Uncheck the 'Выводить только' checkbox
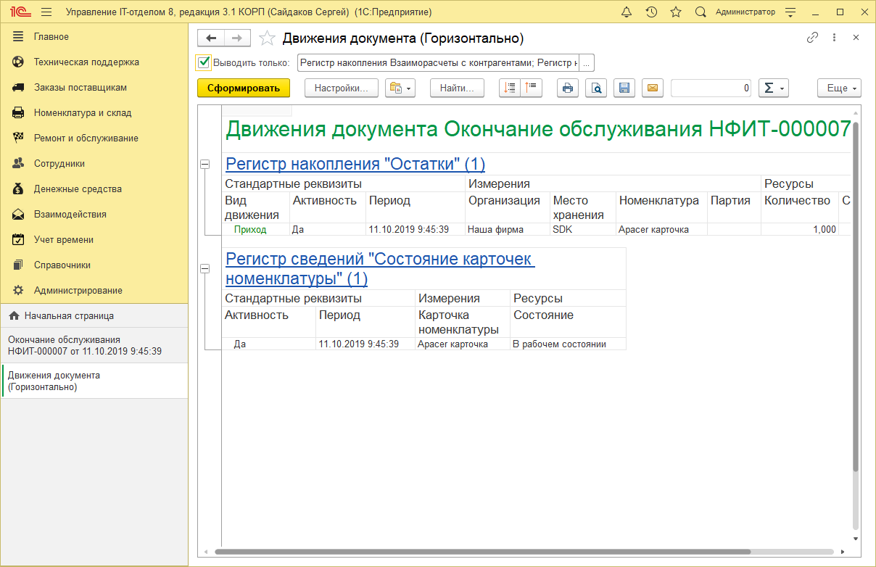The height and width of the screenshot is (567, 876). [x=202, y=62]
